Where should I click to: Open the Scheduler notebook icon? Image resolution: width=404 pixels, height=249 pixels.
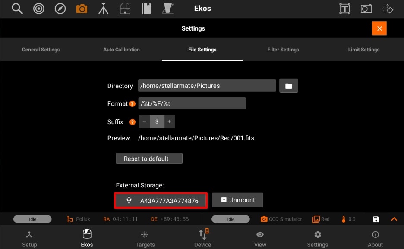pos(146,9)
